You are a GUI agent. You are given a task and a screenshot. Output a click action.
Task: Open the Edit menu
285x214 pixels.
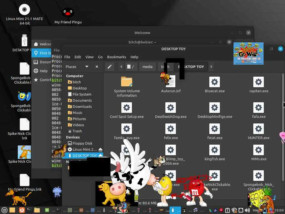(78, 57)
